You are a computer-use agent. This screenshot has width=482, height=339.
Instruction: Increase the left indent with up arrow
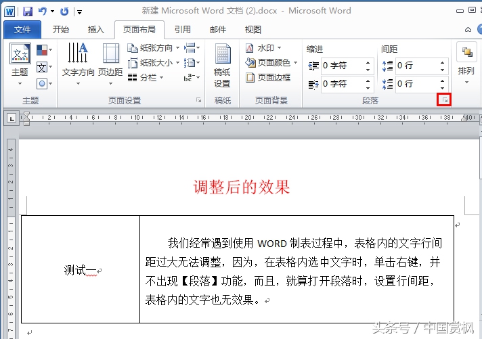pyautogui.click(x=368, y=62)
